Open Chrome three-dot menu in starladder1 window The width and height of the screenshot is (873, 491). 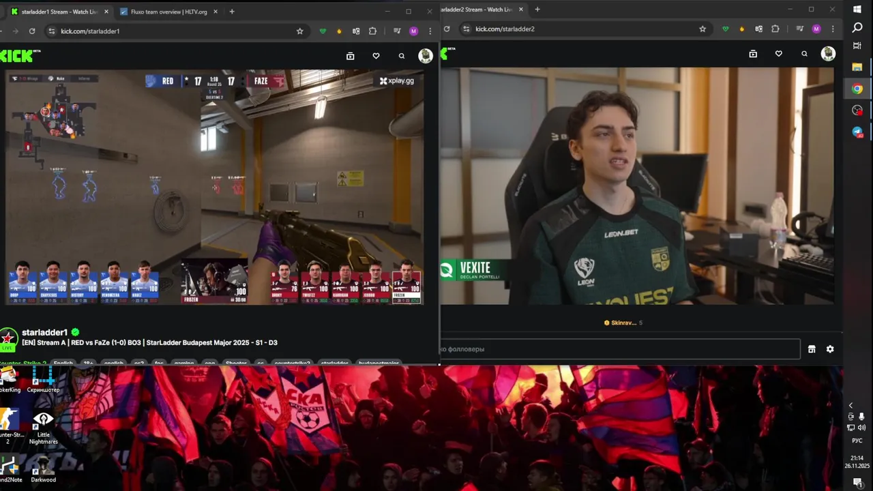(430, 31)
